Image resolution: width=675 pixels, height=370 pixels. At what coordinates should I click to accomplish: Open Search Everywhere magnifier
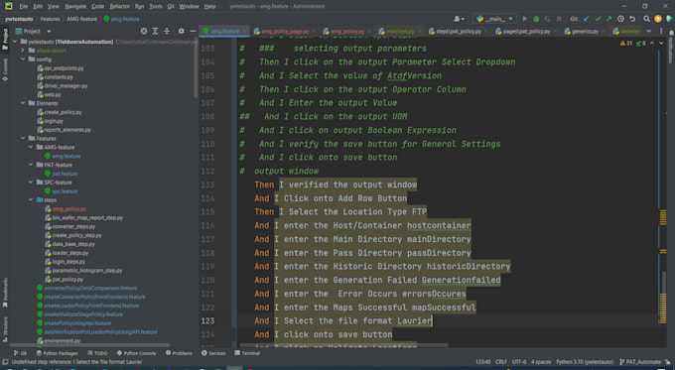click(x=646, y=19)
